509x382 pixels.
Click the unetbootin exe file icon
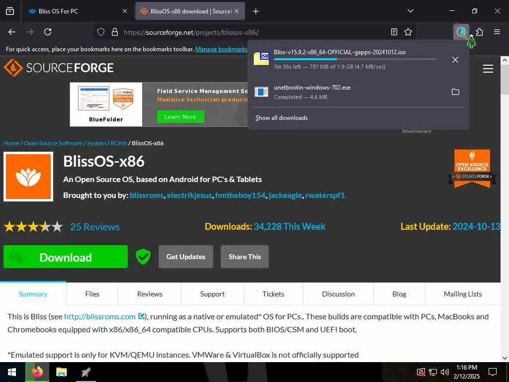pyautogui.click(x=261, y=92)
